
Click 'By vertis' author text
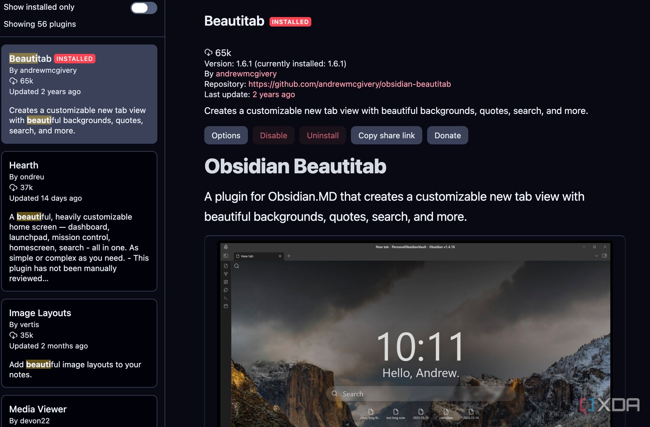point(24,325)
